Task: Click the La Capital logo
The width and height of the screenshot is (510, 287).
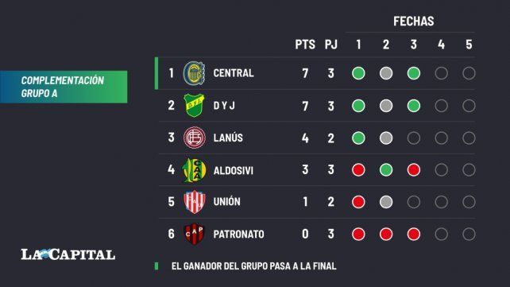Action: tap(68, 254)
